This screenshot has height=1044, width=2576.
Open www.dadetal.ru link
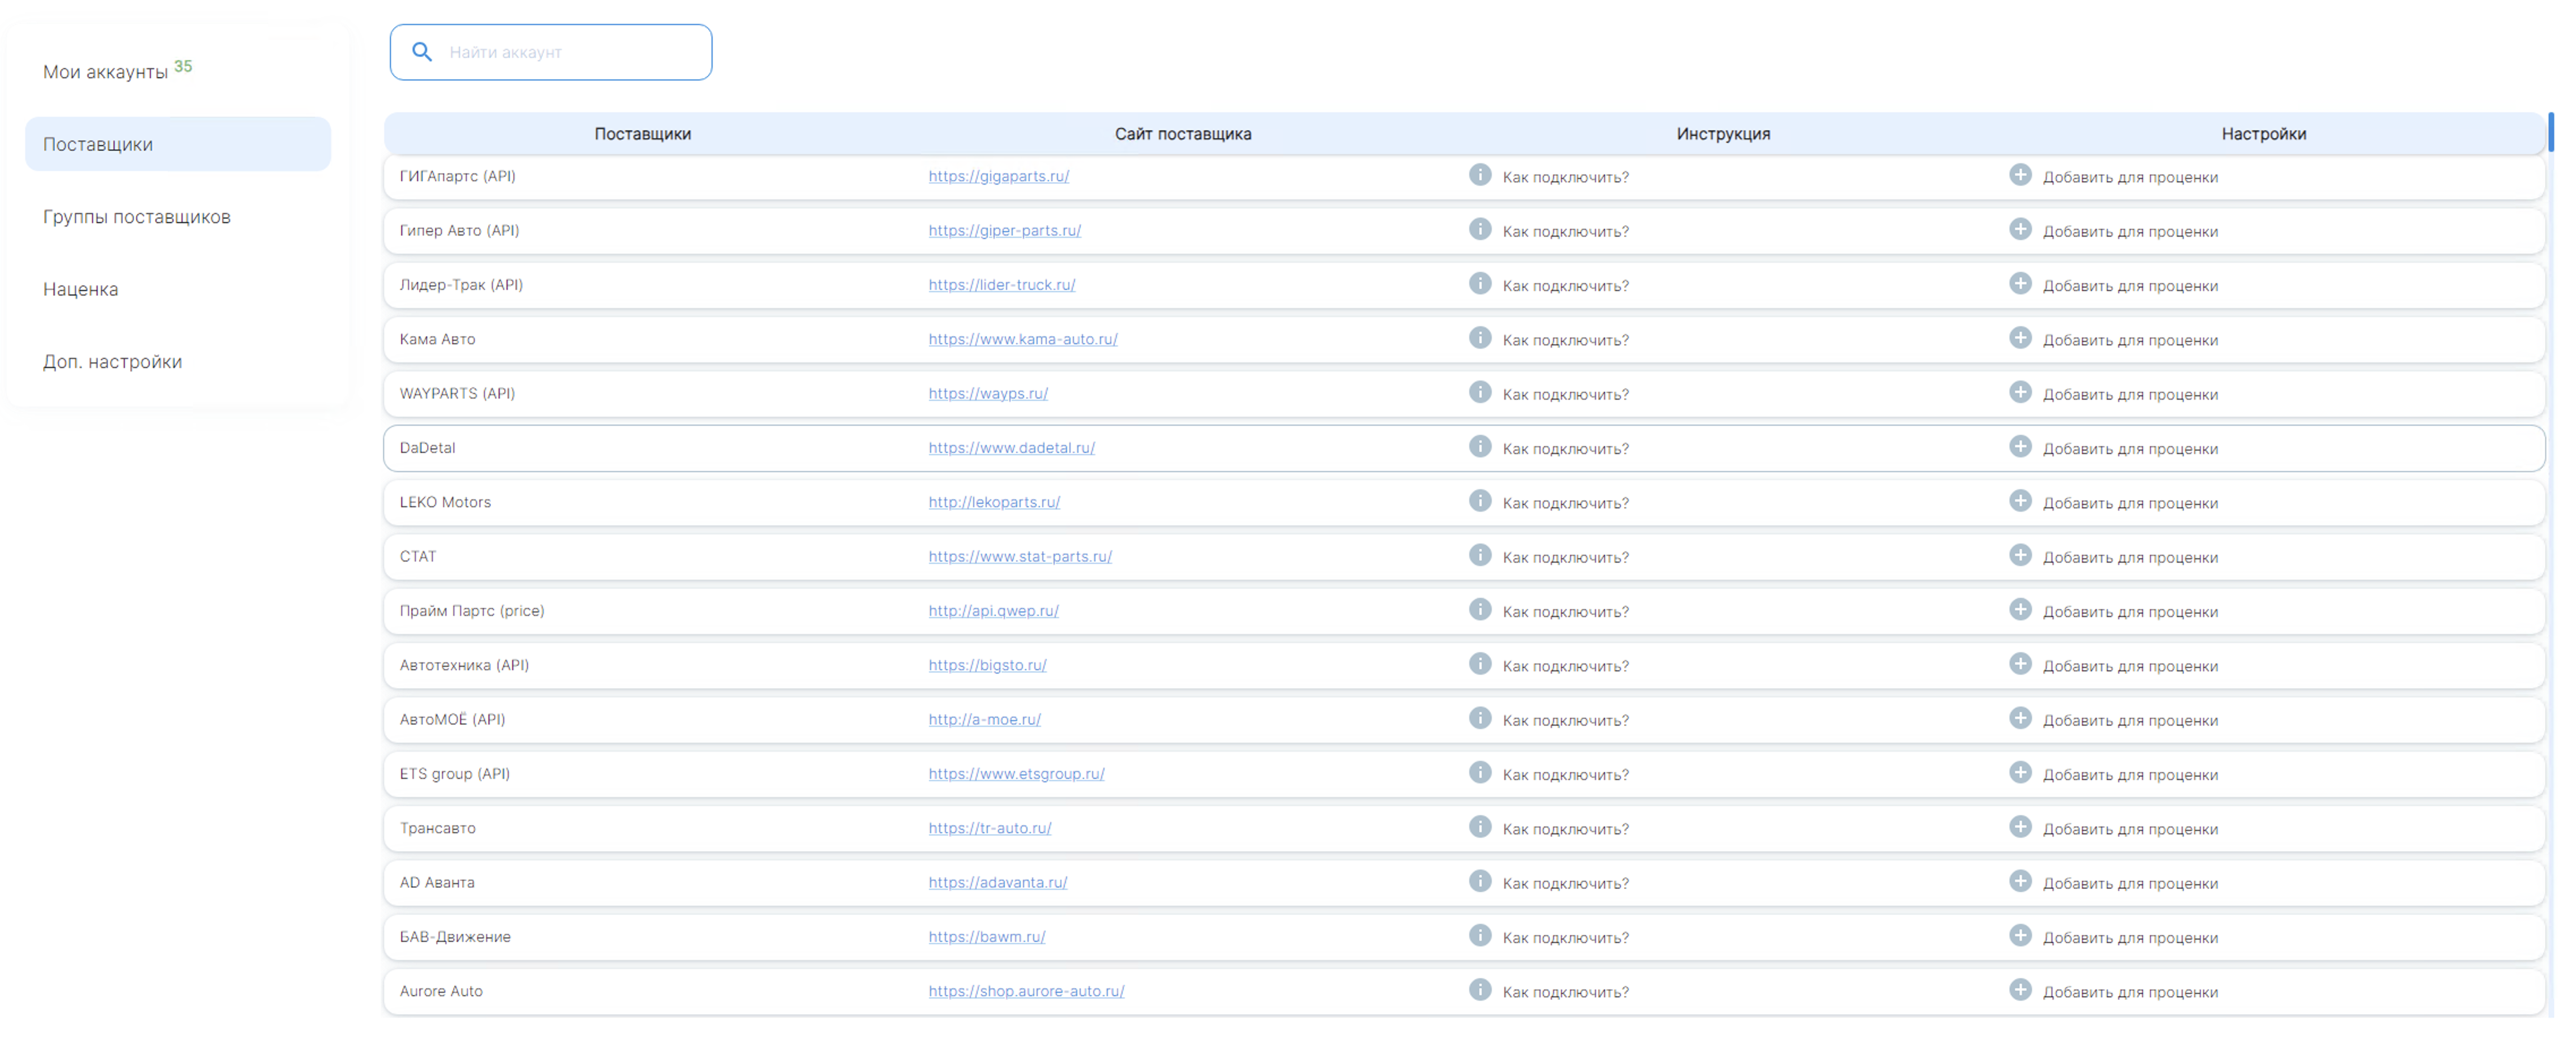(x=1011, y=448)
